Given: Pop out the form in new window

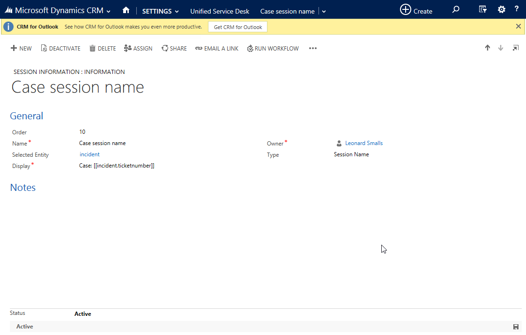Looking at the screenshot, I should point(516,48).
